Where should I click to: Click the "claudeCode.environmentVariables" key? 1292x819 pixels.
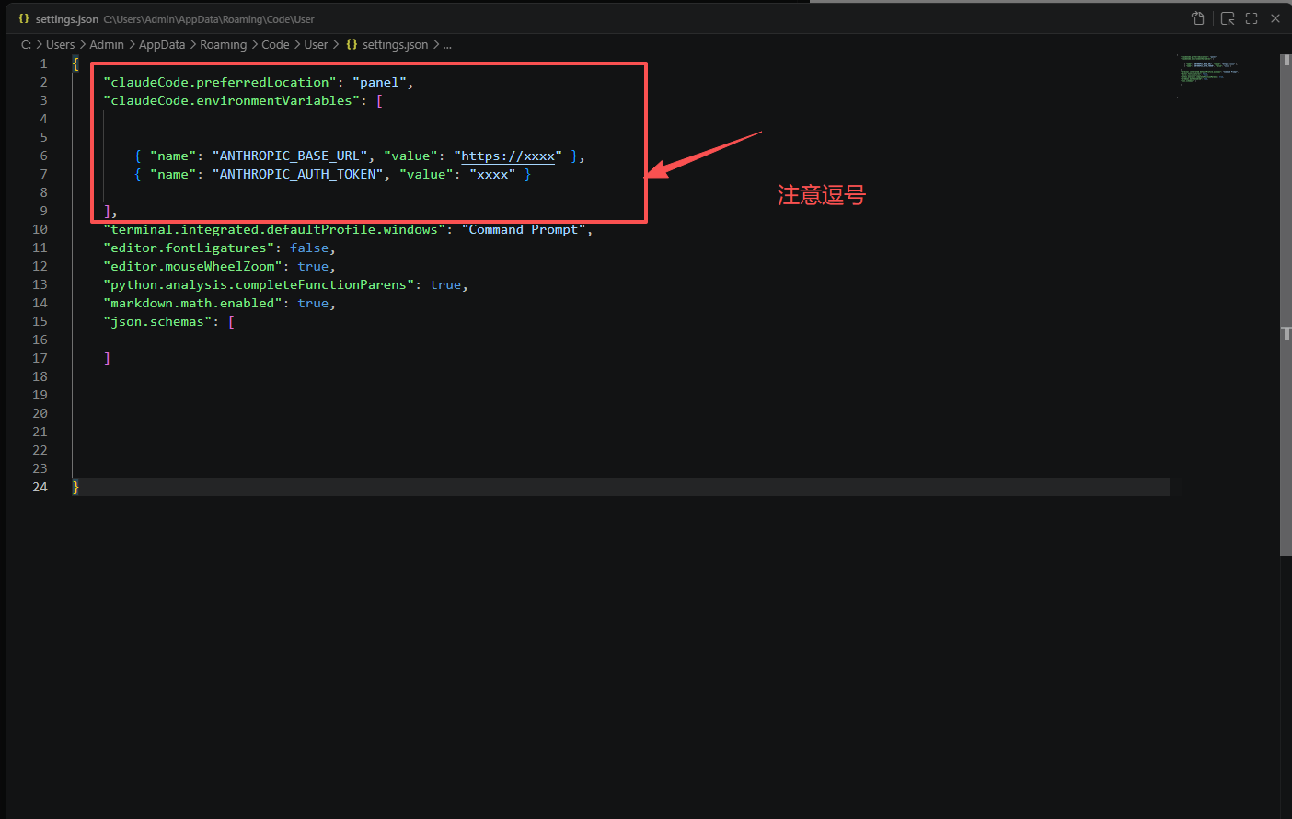coord(232,101)
